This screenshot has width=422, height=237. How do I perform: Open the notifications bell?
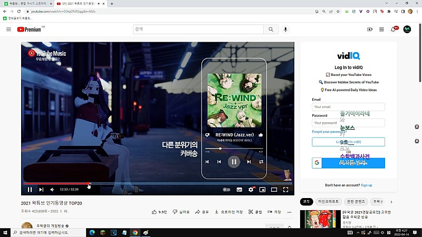[x=393, y=29]
